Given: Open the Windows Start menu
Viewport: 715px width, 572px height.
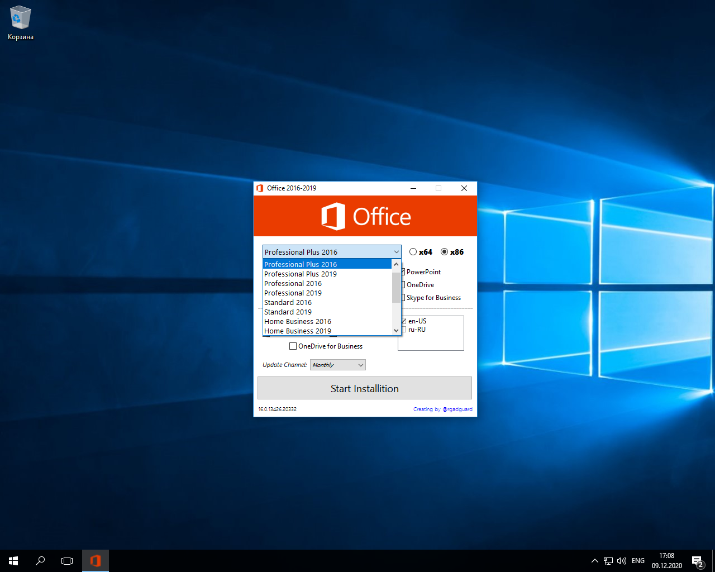Looking at the screenshot, I should pos(13,561).
